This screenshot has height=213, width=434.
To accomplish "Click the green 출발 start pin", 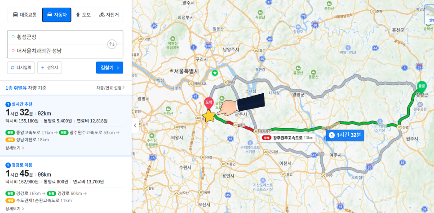I will tap(421, 87).
